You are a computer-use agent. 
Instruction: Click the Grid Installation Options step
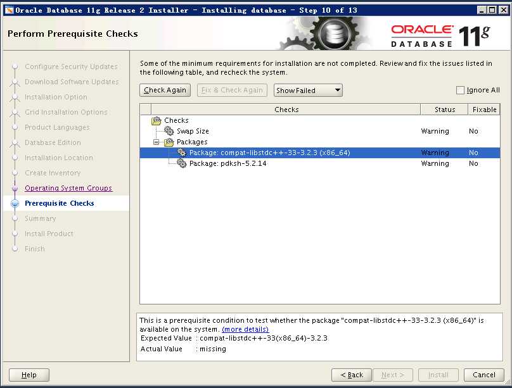pos(67,112)
